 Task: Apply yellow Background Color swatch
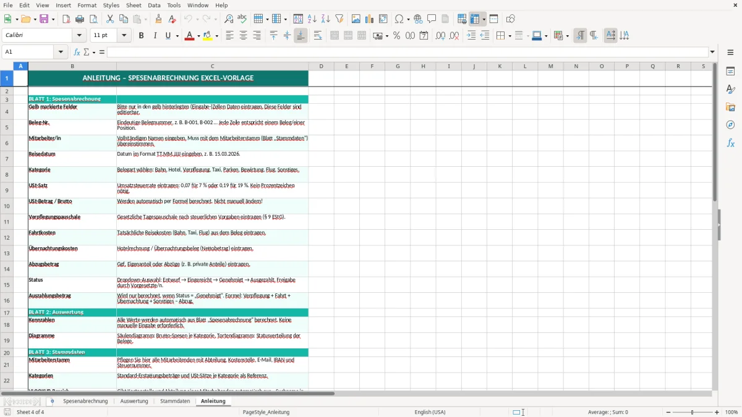tap(208, 36)
